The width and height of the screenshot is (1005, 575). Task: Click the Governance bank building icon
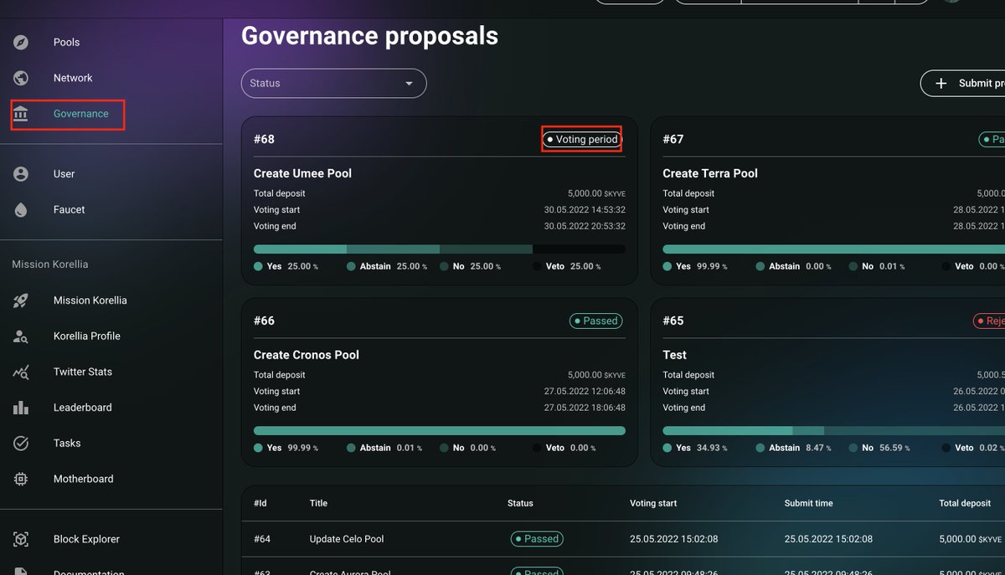[x=21, y=114]
